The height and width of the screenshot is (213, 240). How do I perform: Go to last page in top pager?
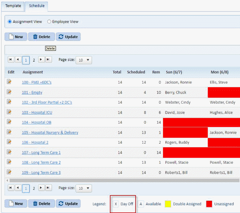[x=48, y=60]
